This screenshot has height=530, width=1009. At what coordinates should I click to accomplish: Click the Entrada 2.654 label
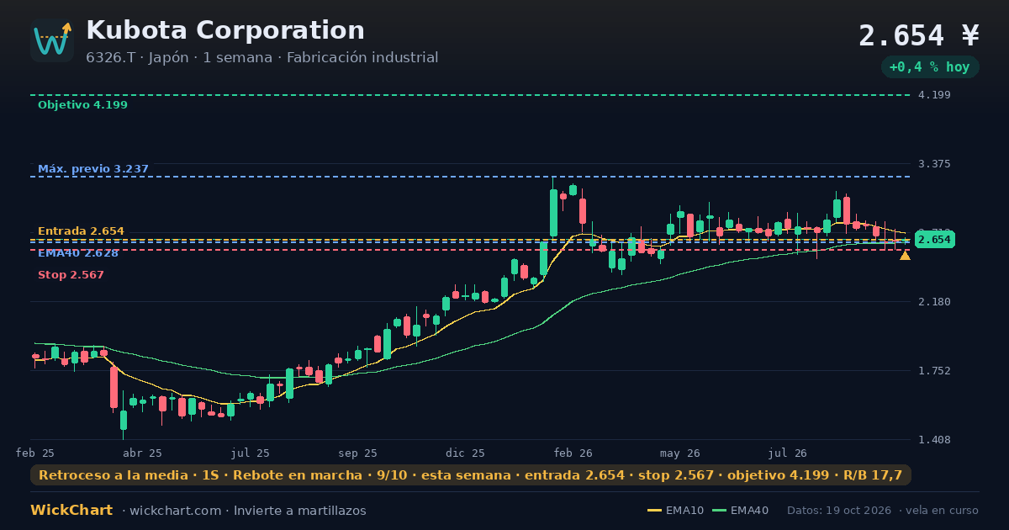(x=81, y=231)
